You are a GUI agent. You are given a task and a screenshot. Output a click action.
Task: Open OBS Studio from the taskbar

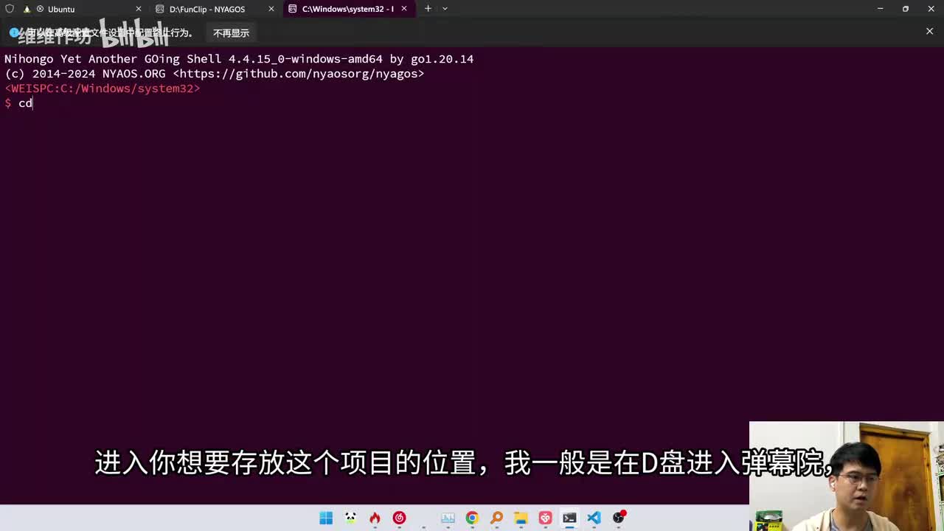click(x=618, y=518)
